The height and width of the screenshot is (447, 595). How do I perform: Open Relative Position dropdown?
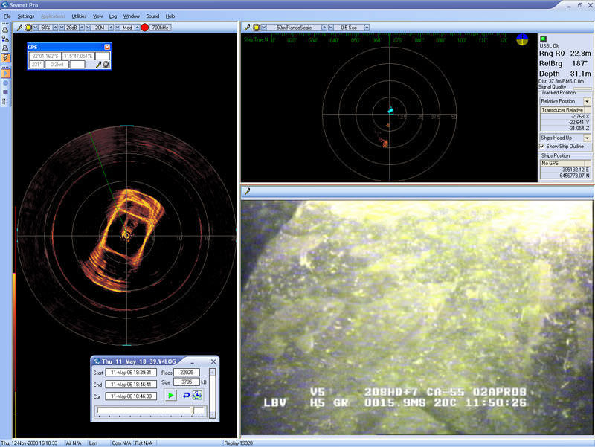587,101
